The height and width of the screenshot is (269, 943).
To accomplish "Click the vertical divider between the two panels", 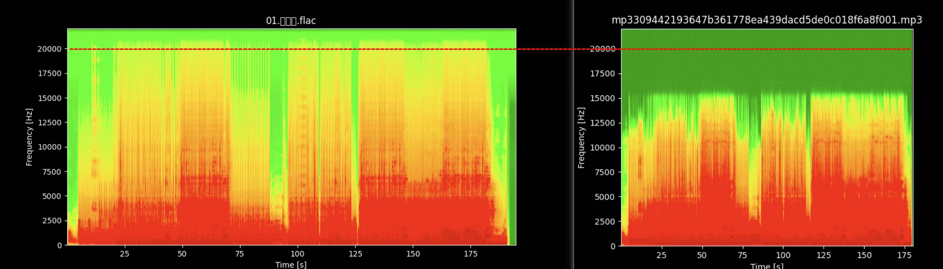I will [x=573, y=133].
